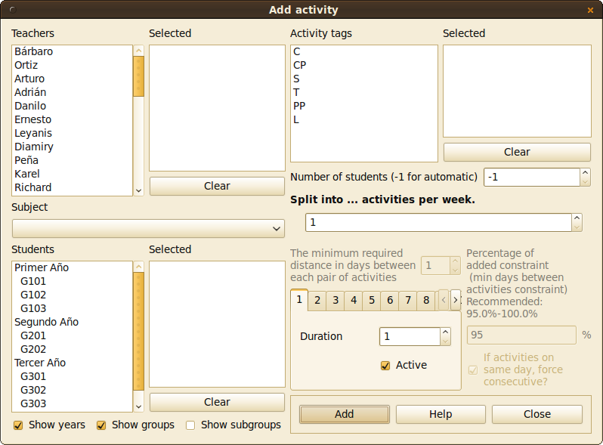Increase the Number of students value

pos(585,173)
